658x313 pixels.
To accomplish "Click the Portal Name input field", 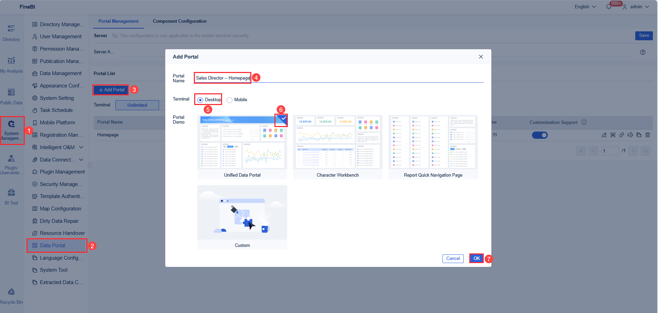I will (339, 78).
